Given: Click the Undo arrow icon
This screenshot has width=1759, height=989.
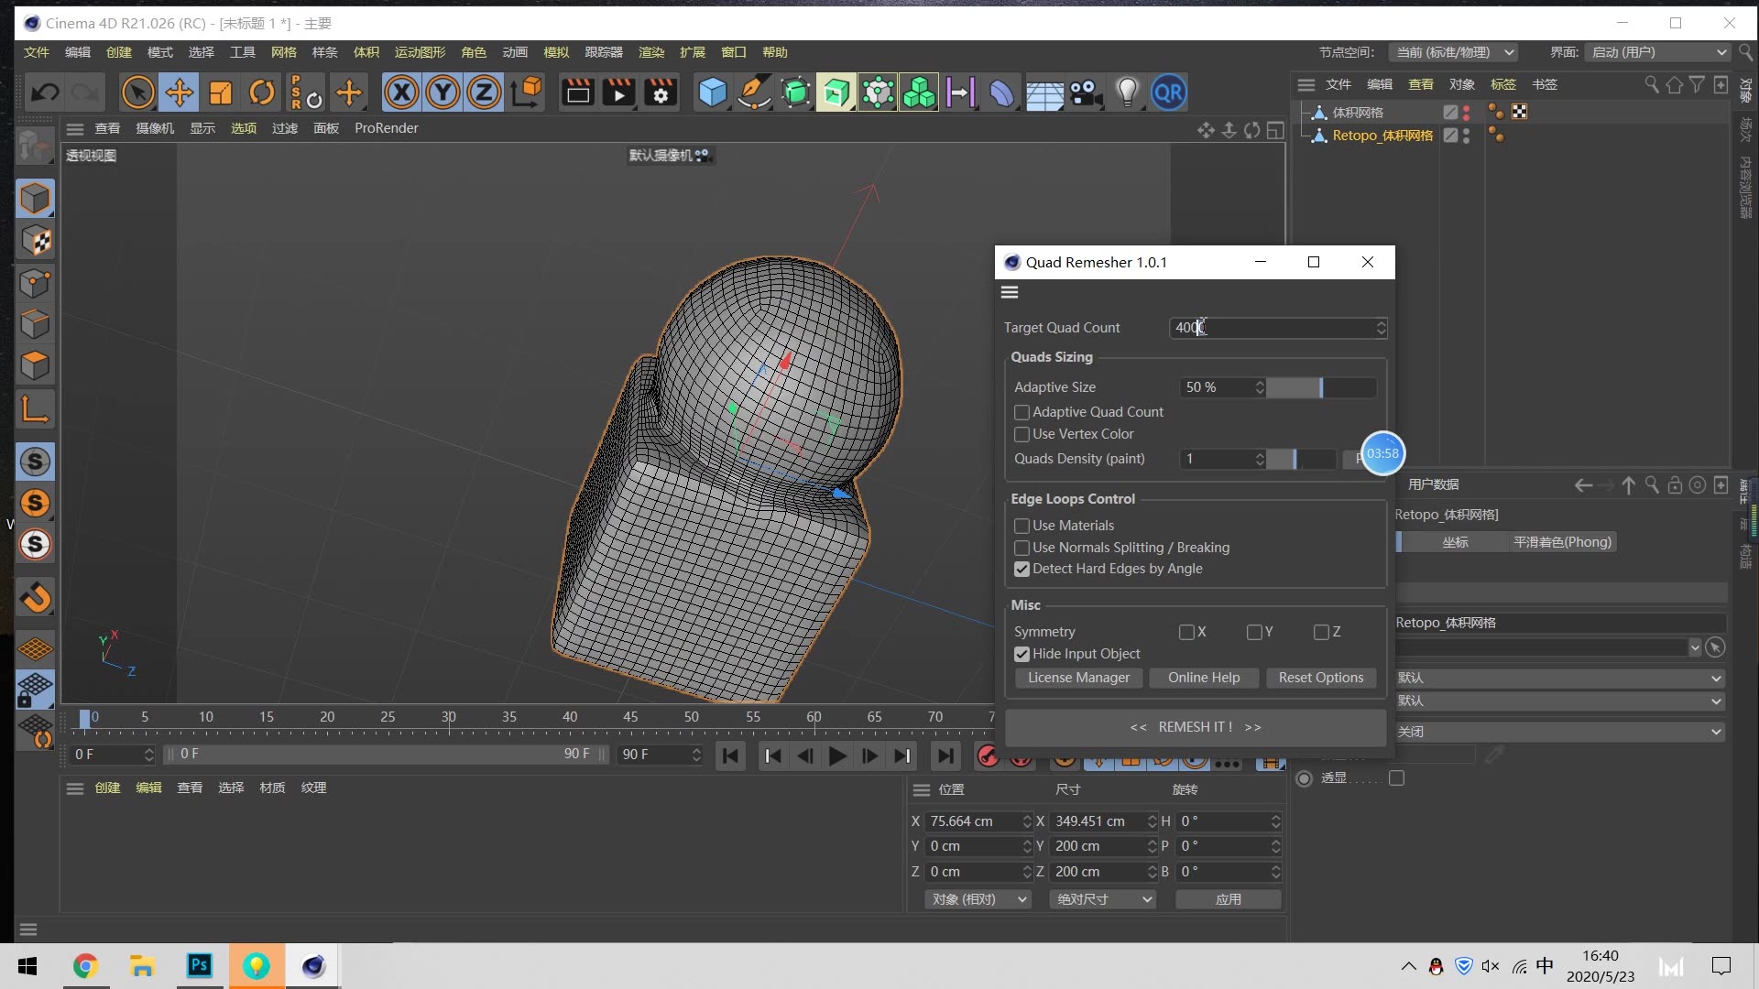Looking at the screenshot, I should point(45,92).
